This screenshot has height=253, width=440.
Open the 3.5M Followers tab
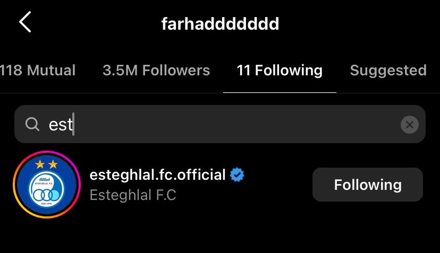tap(156, 70)
